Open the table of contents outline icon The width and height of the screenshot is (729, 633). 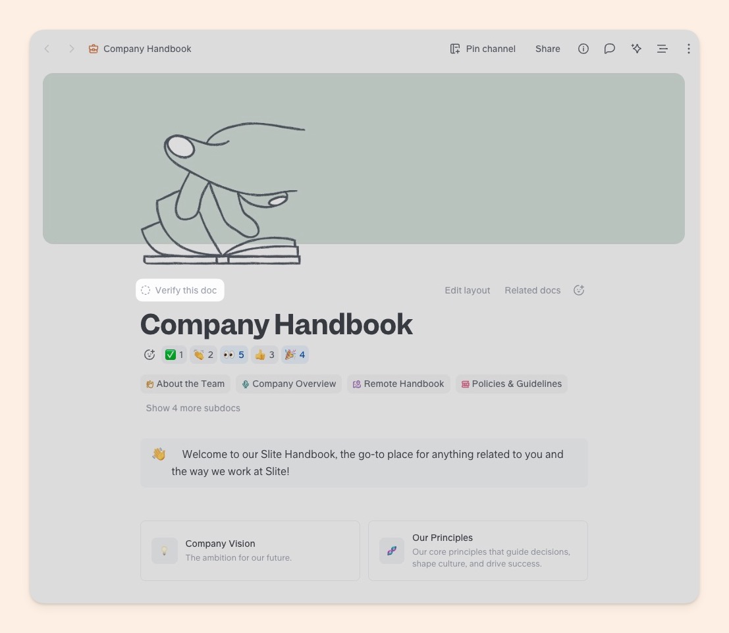coord(662,49)
